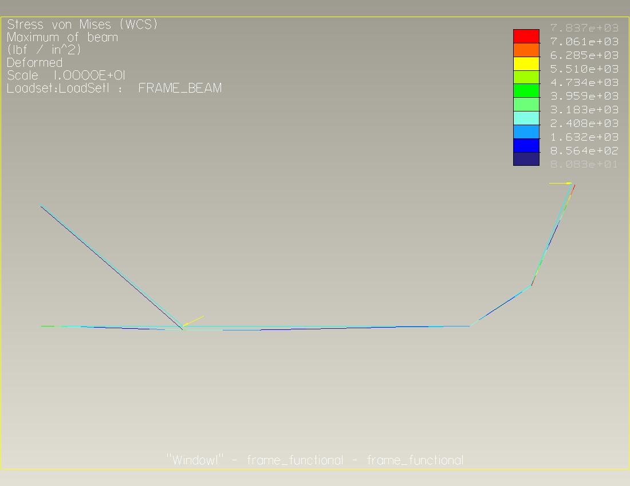The image size is (630, 486).
Task: Click the 3.959e+03 legend label
Action: point(584,96)
